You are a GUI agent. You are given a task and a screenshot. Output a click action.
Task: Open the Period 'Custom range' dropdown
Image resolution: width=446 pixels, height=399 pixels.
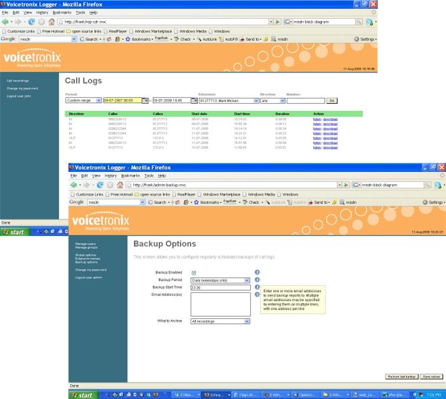coord(83,100)
